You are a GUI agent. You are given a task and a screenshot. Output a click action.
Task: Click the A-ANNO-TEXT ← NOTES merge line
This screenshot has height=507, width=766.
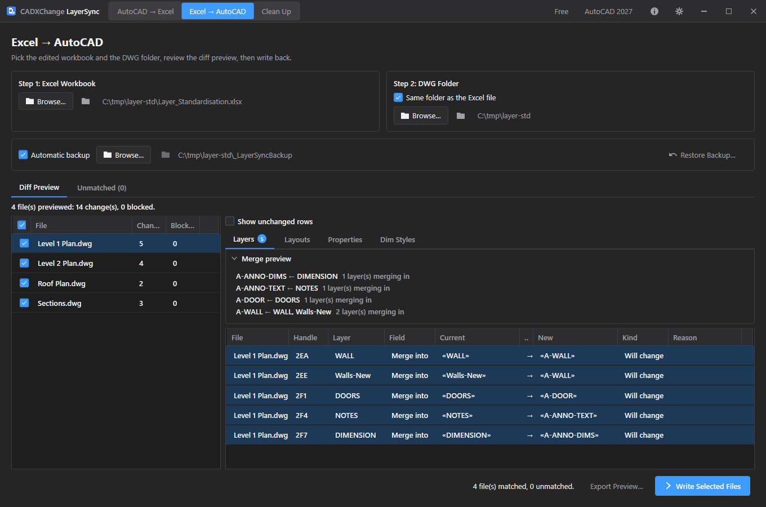click(313, 288)
